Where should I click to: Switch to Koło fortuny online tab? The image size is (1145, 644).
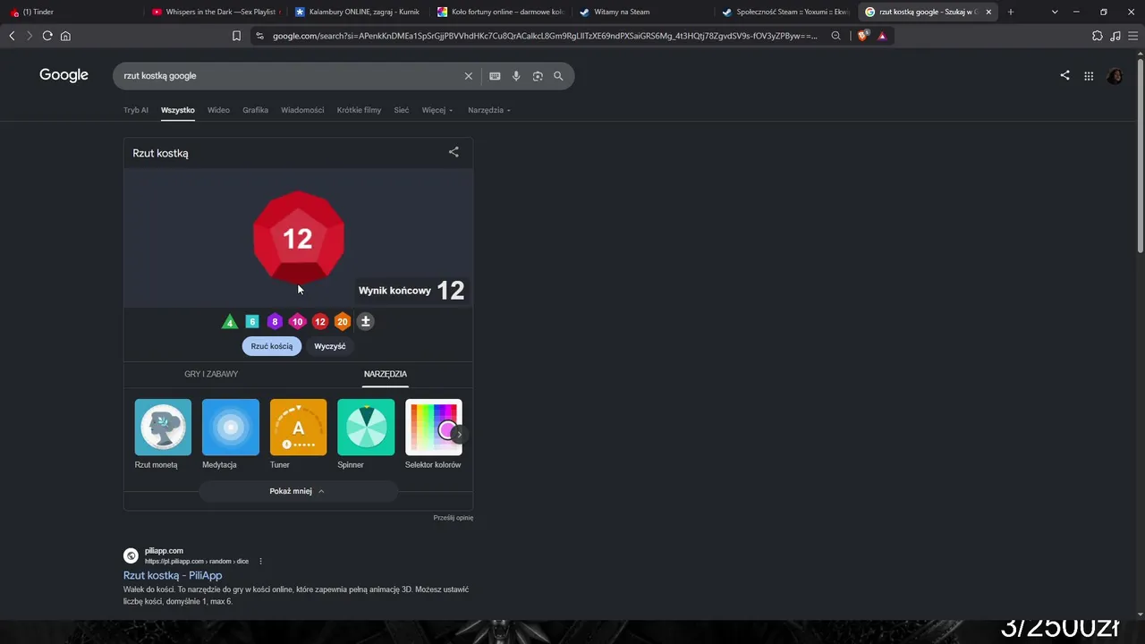pyautogui.click(x=500, y=12)
